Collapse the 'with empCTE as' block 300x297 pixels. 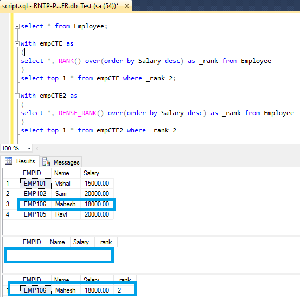[x=17, y=43]
